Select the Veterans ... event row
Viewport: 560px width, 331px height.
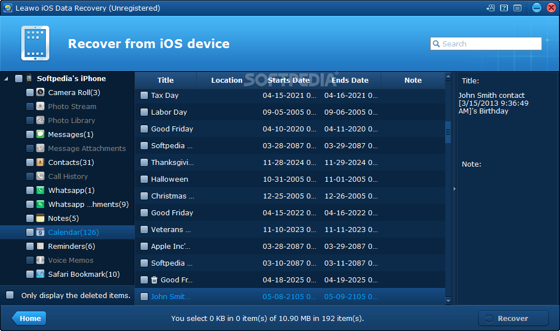[x=290, y=229]
